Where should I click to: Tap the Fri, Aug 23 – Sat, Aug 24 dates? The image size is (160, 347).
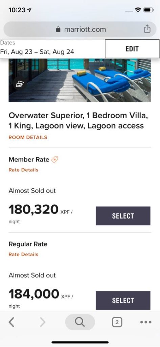[x=37, y=52]
